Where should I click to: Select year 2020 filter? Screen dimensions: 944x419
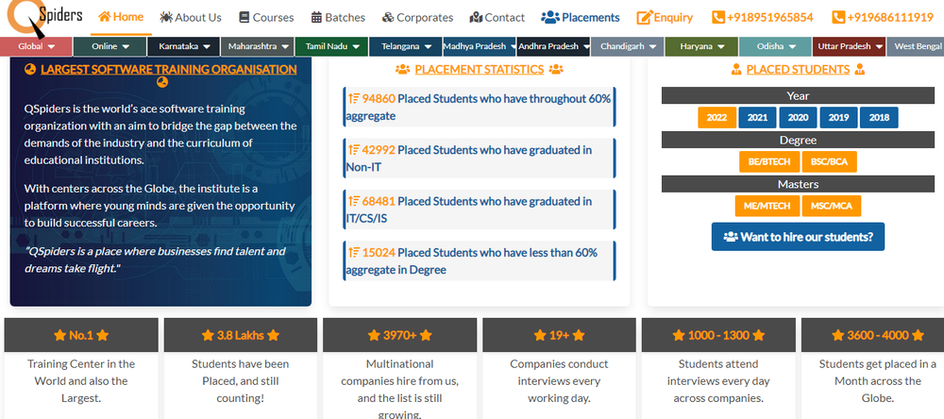tap(798, 117)
